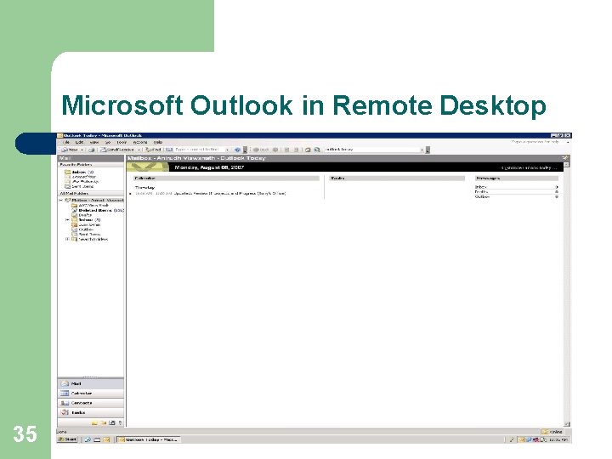Select Sent Items in All Mail Folders
This screenshot has height=459, width=612.
pyautogui.click(x=86, y=235)
